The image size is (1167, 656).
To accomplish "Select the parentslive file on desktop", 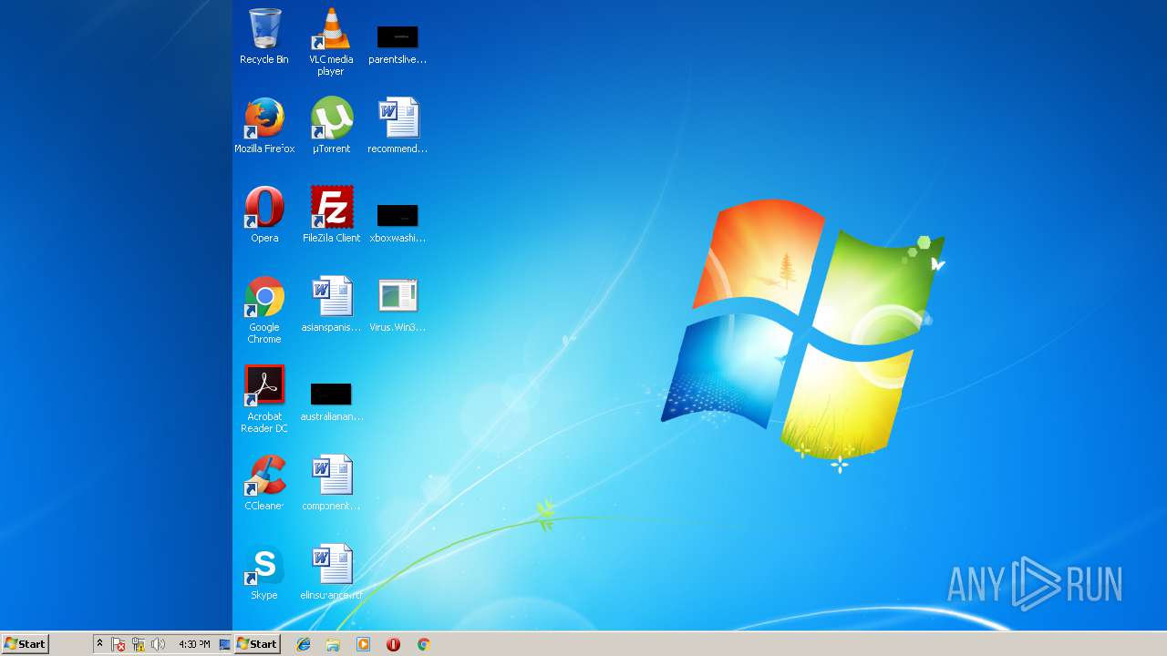I will pyautogui.click(x=398, y=44).
